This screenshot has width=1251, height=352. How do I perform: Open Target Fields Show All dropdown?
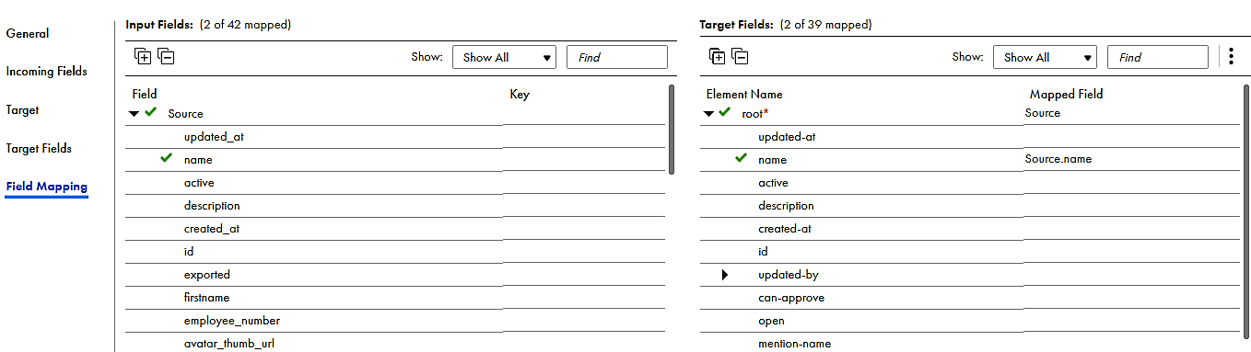[x=1046, y=57]
